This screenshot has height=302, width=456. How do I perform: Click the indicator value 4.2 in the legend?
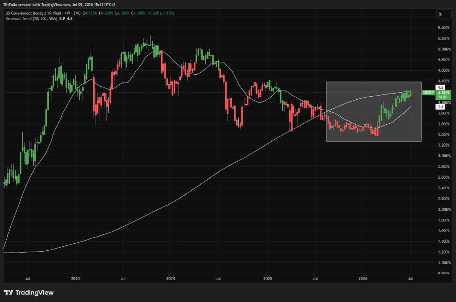coord(69,18)
